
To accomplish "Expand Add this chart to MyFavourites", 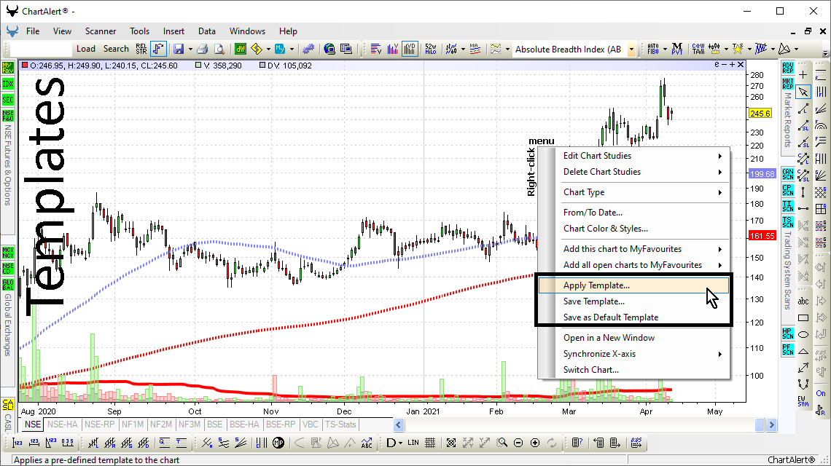I will coord(634,249).
